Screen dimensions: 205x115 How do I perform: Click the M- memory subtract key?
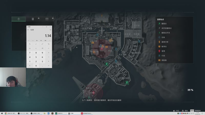41,41
